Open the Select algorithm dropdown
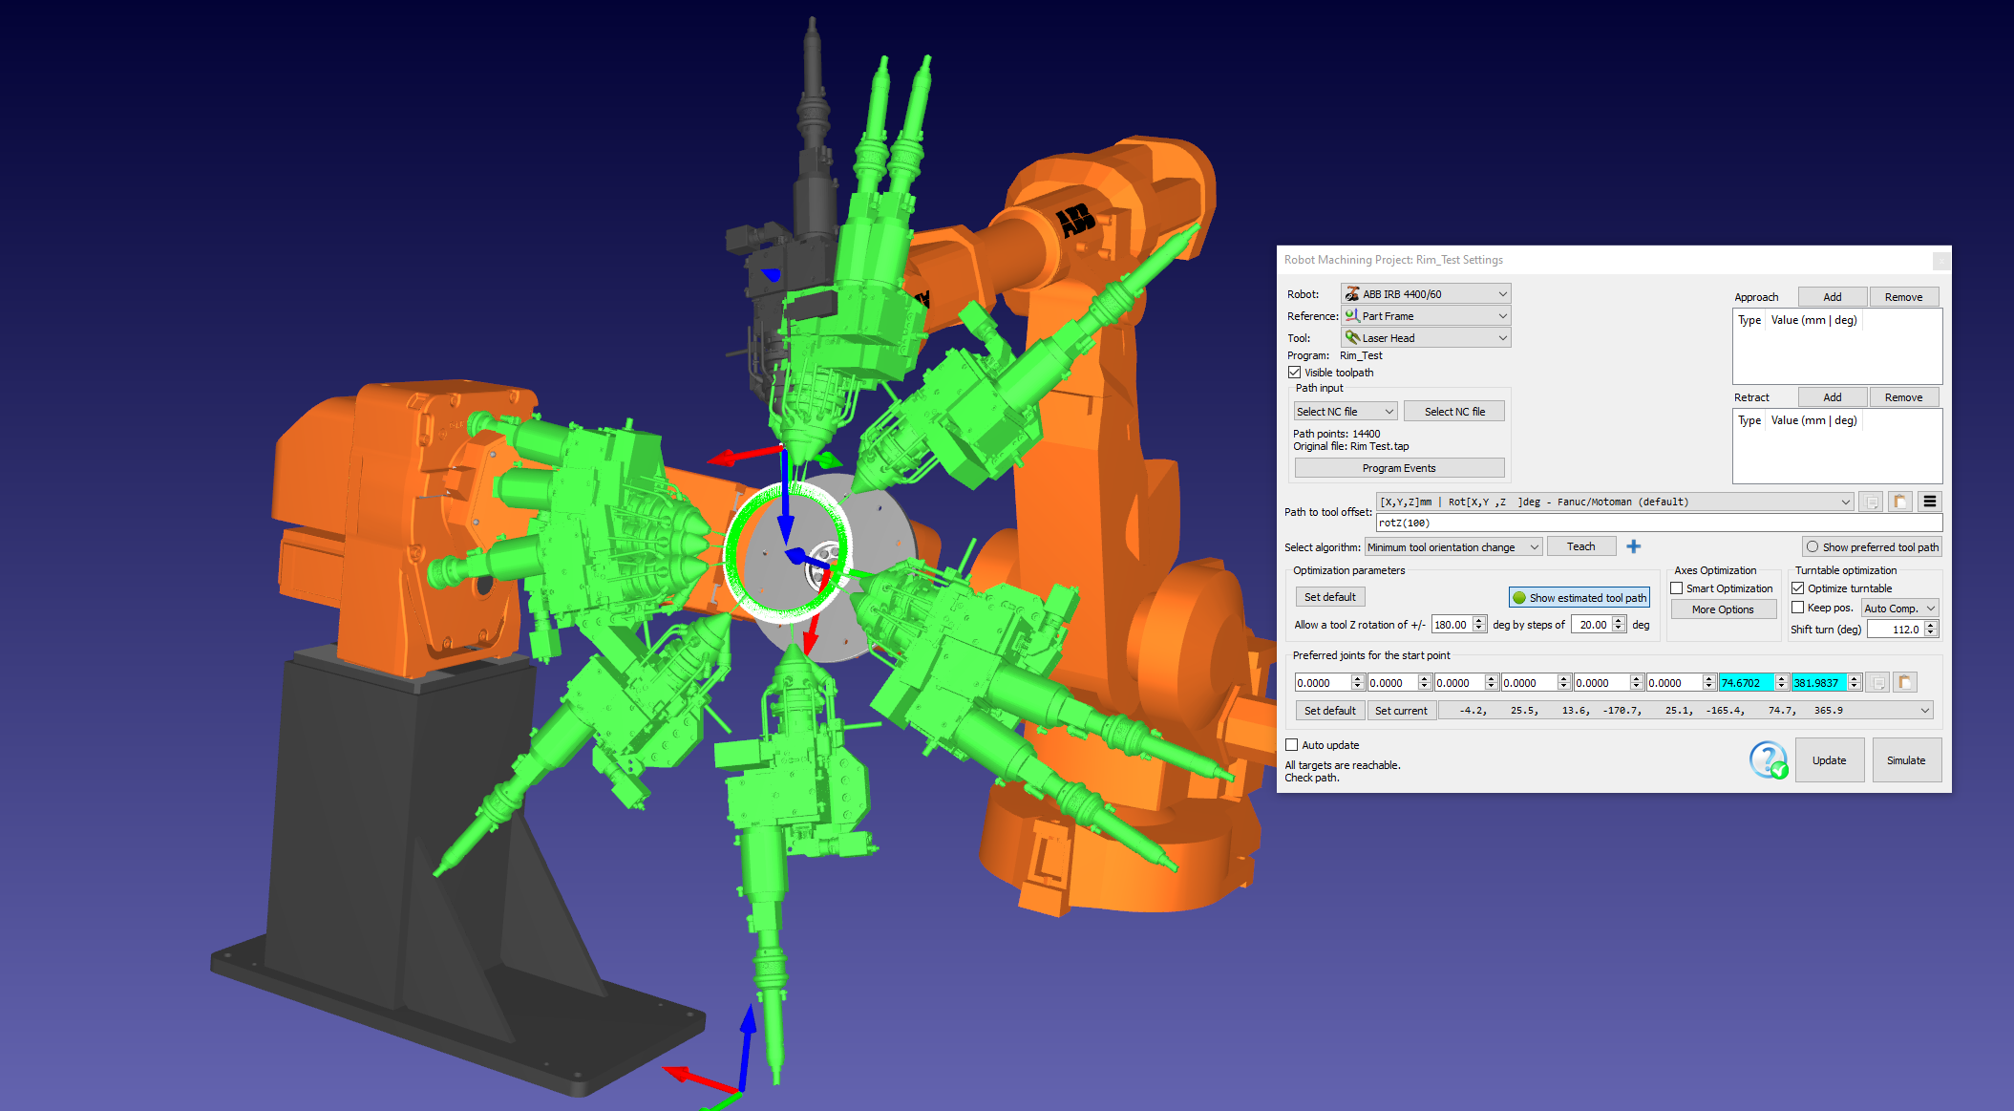The height and width of the screenshot is (1111, 2014). tap(1452, 547)
